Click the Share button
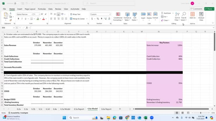This screenshot has height=121, width=216. coord(209,9)
